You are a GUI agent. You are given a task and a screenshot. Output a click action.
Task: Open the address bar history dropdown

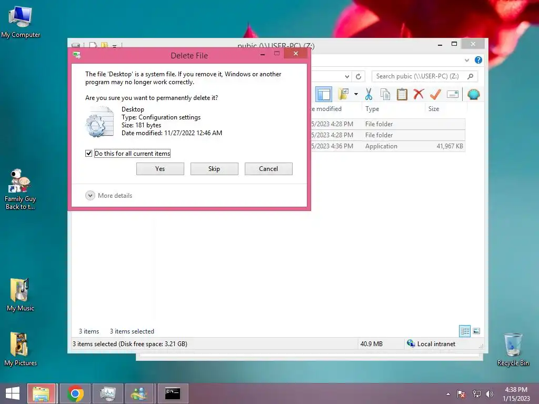347,76
